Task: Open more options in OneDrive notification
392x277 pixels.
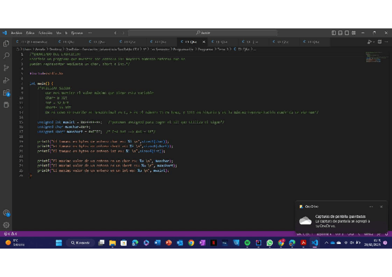Action: tap(371, 207)
